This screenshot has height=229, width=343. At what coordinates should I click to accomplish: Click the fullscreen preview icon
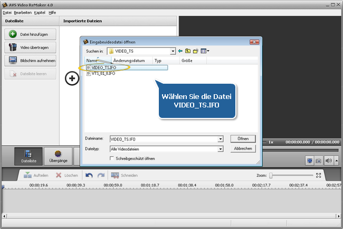(310, 161)
